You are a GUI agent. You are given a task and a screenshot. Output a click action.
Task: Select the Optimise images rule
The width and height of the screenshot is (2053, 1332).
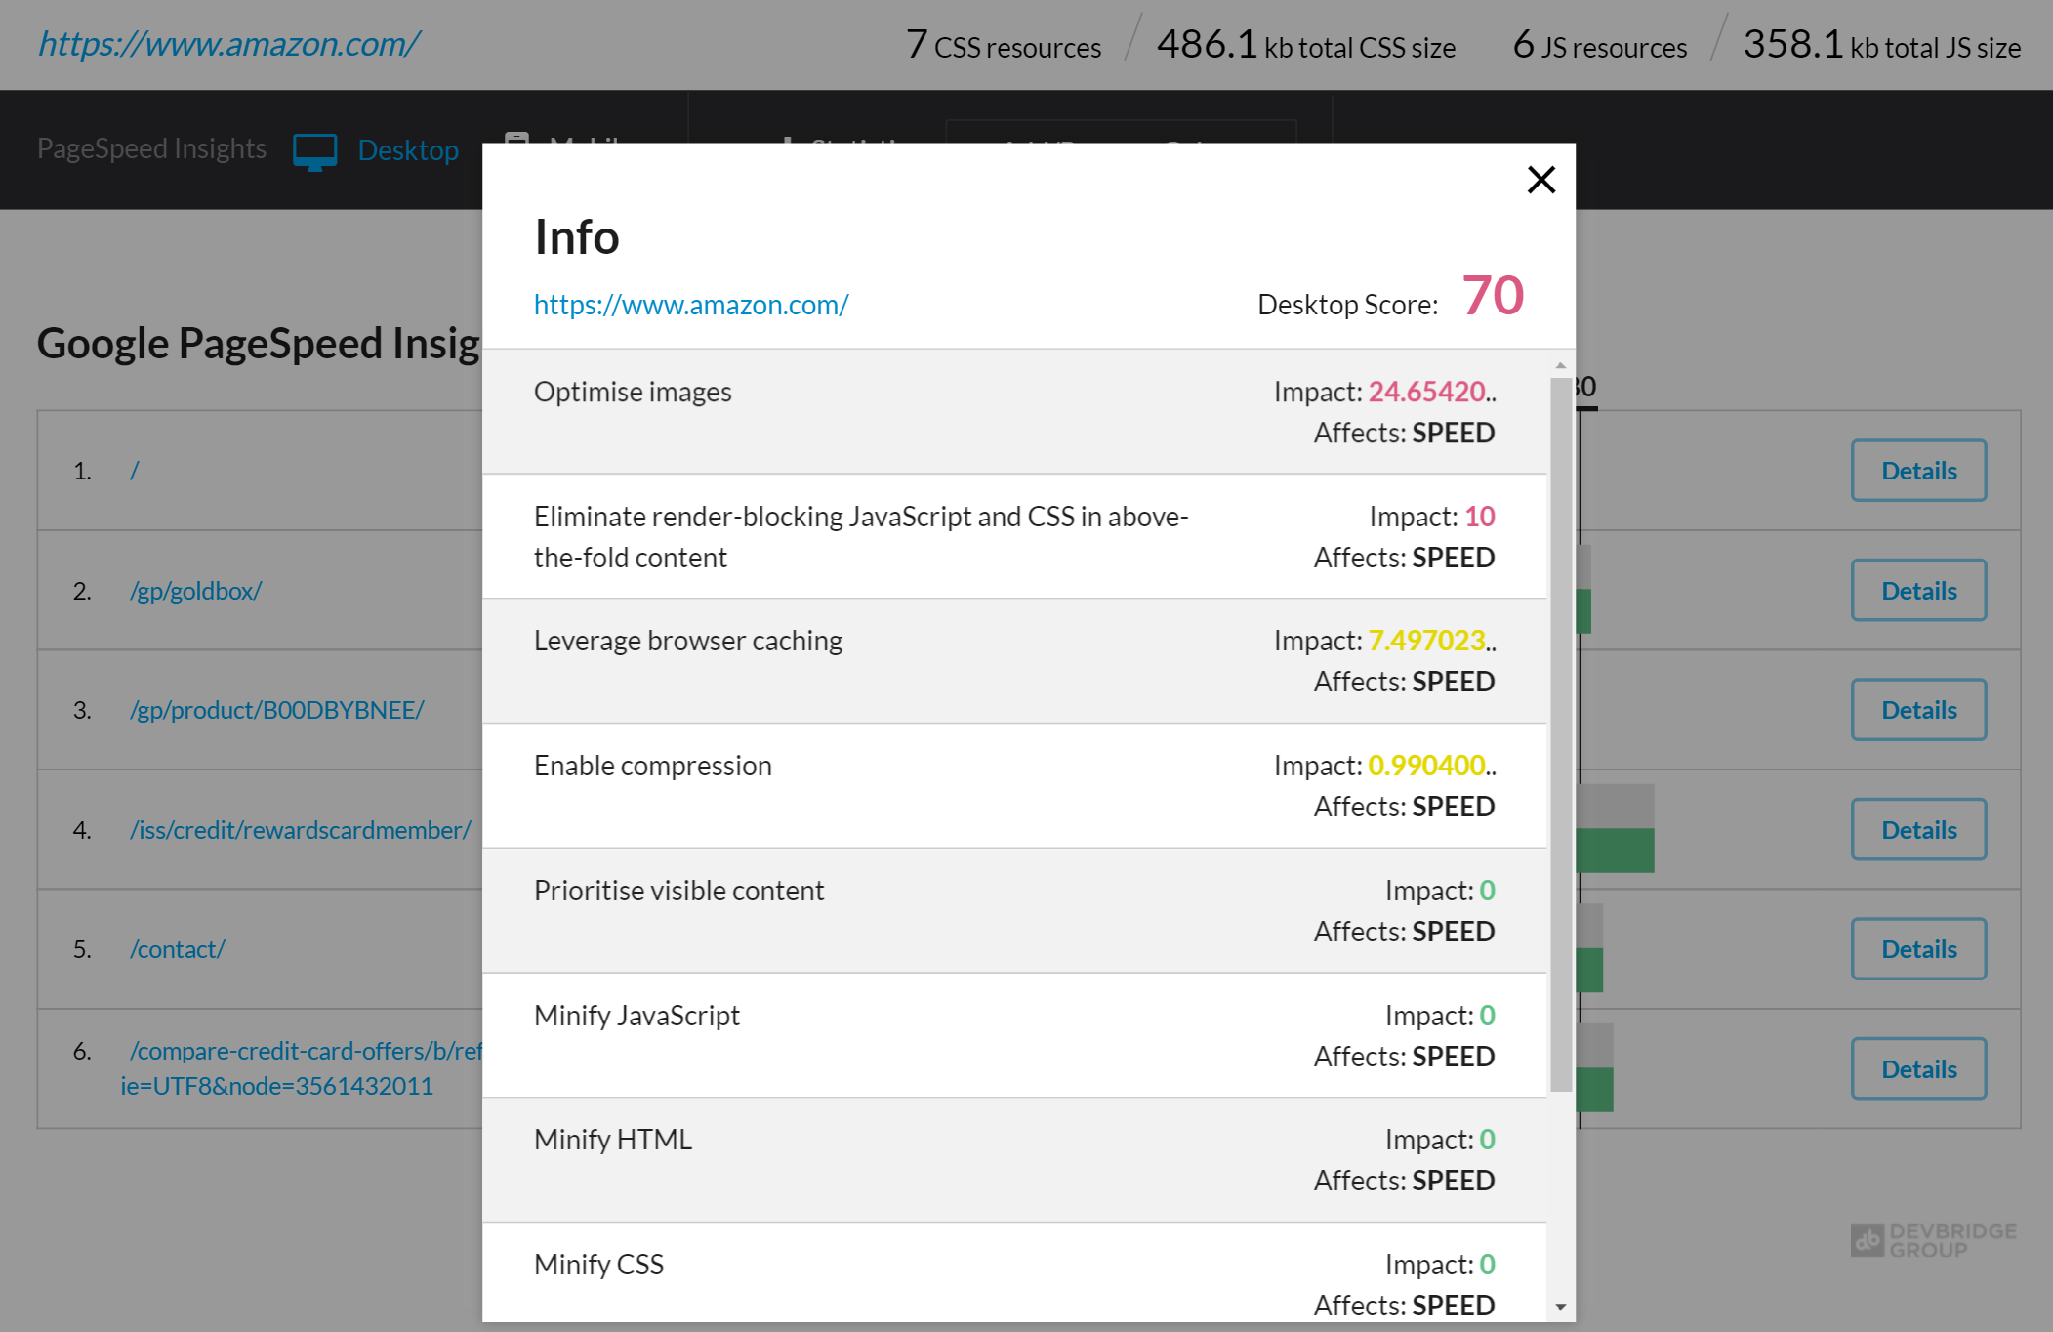point(1014,411)
